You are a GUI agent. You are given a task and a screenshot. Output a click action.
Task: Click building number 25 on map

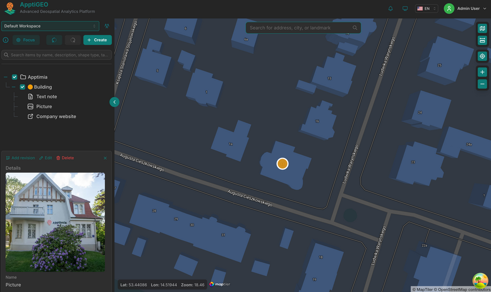[439, 65]
